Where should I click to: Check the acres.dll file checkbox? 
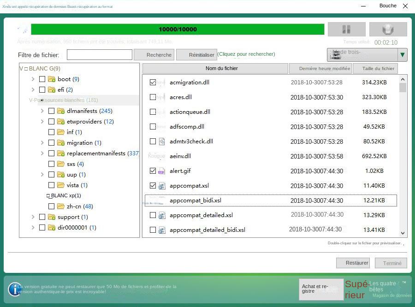pos(153,97)
